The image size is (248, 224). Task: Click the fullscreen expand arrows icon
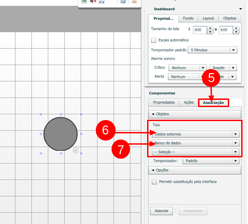pos(102,1)
